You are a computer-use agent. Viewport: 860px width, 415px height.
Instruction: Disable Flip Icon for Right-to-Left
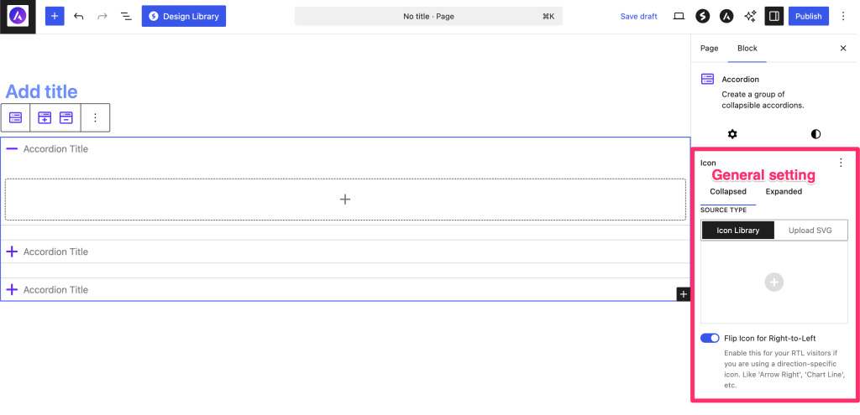(x=710, y=338)
